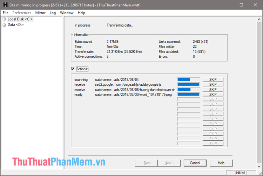The image size is (263, 176).
Task: Cancel the site mirroring operation
Action: [195, 163]
